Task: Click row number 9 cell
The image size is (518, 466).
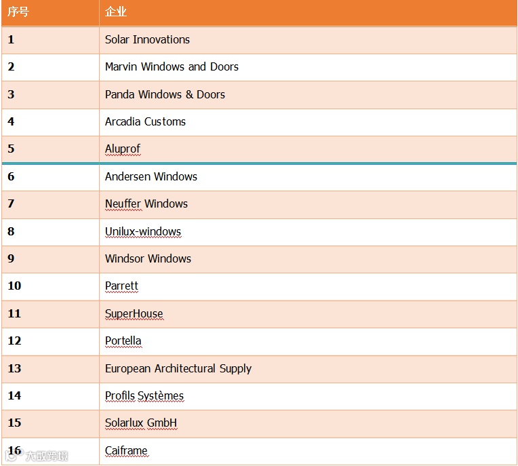Action: 50,259
